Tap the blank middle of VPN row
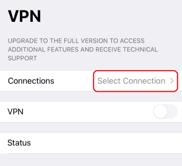The height and width of the screenshot is (166, 182). (x=88, y=112)
